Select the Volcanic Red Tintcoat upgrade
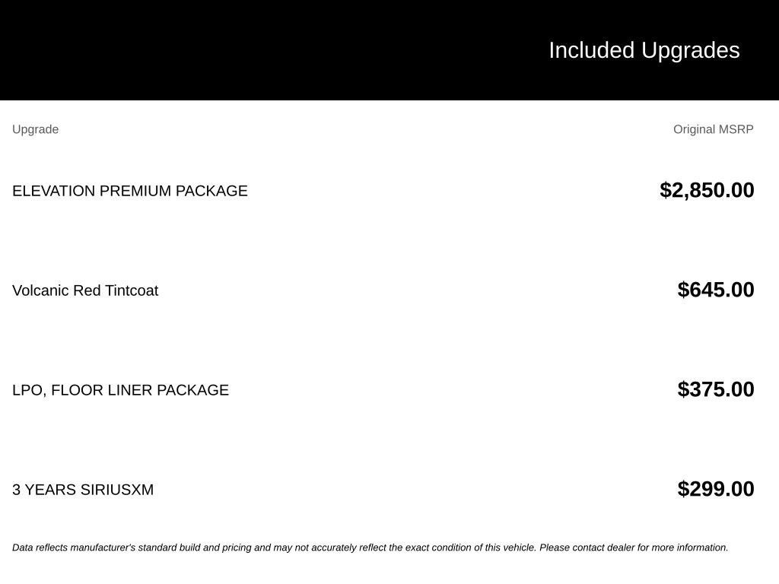Screen dimensions: 779x584 85,290
